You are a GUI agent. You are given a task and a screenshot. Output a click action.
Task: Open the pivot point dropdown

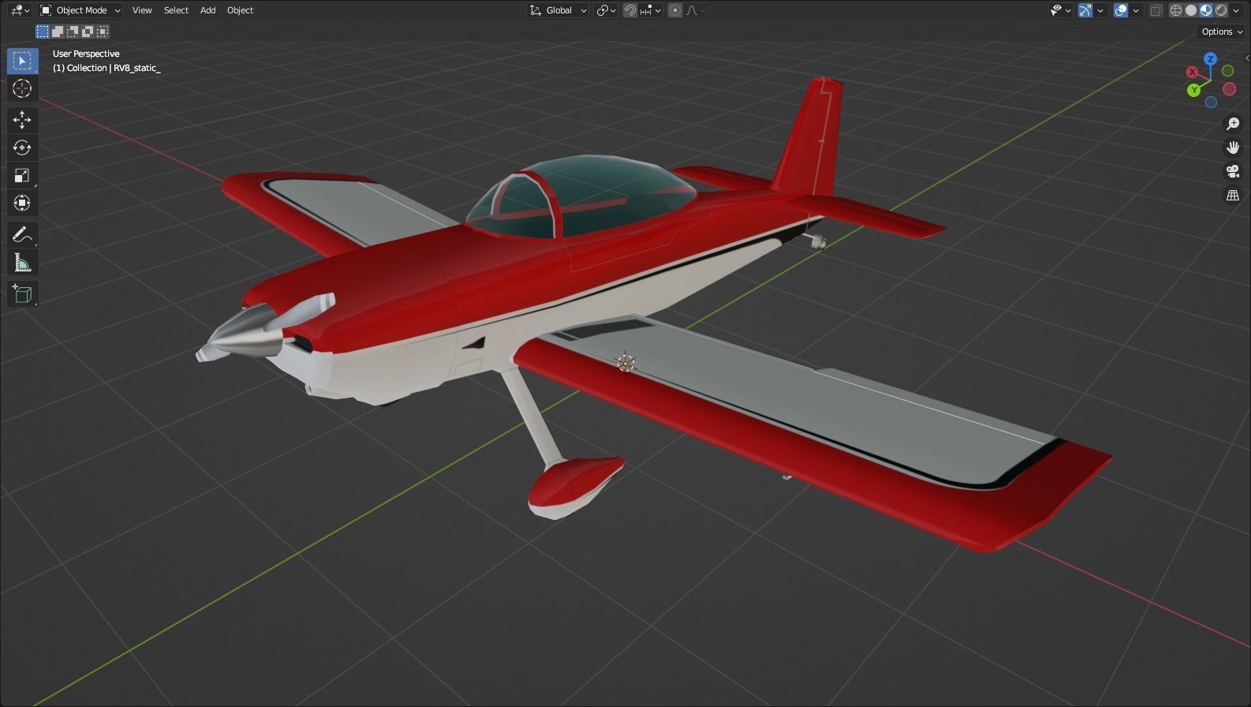pyautogui.click(x=606, y=10)
